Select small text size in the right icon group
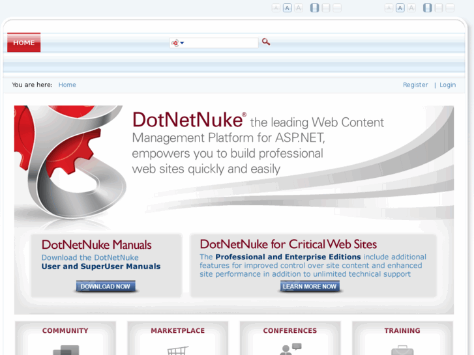This screenshot has height=355, width=474. pos(389,8)
